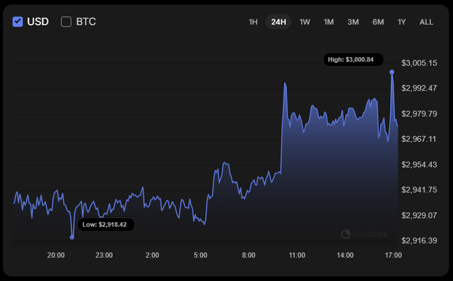Select the 24H time range tab

278,22
